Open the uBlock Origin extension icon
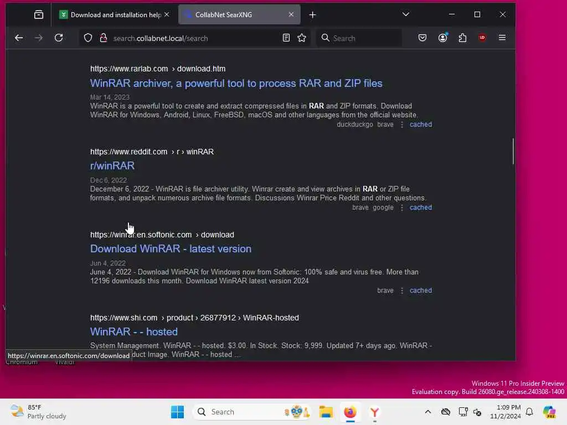The height and width of the screenshot is (425, 567). pyautogui.click(x=482, y=38)
